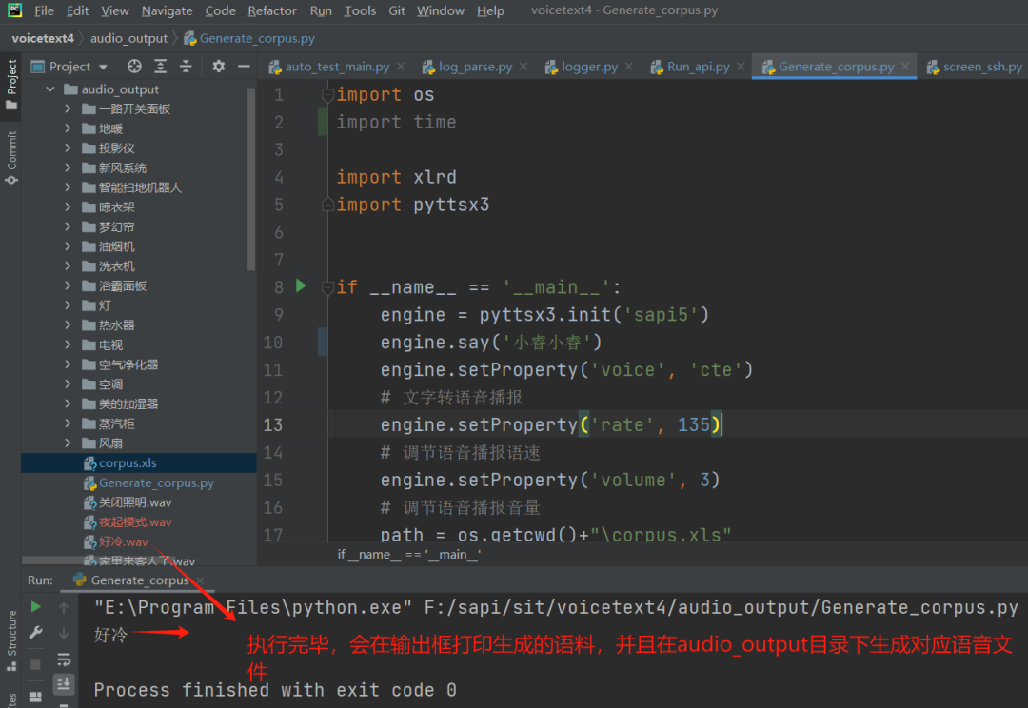Open the Structure tool window sidebar tab
The height and width of the screenshot is (708, 1028).
(x=11, y=640)
